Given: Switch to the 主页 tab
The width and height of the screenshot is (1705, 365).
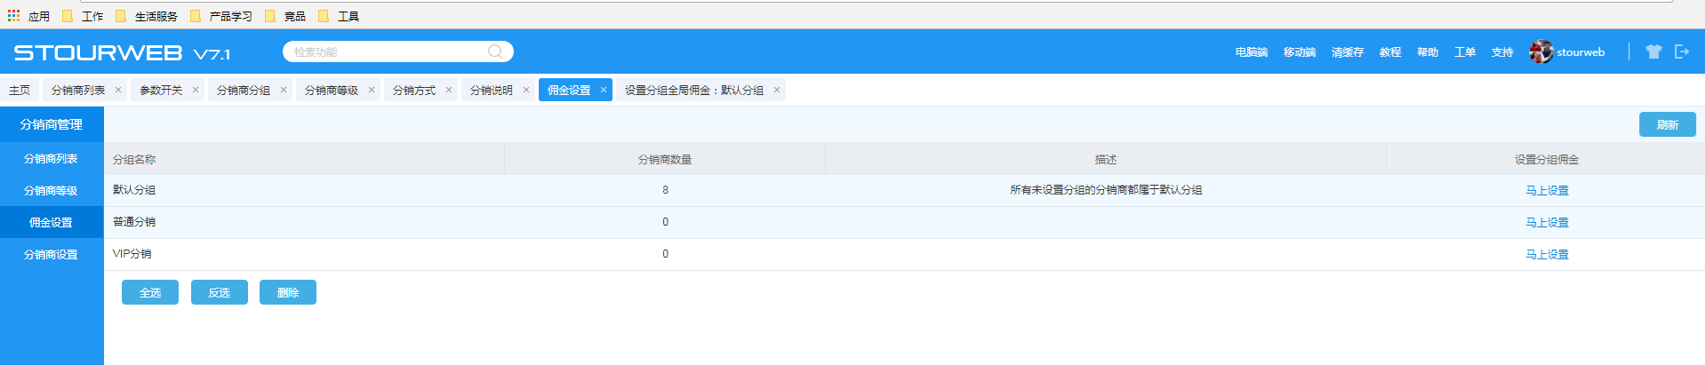Looking at the screenshot, I should tap(20, 90).
